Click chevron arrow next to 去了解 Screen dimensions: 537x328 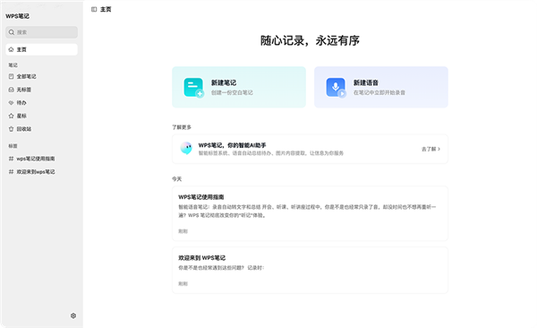point(439,149)
